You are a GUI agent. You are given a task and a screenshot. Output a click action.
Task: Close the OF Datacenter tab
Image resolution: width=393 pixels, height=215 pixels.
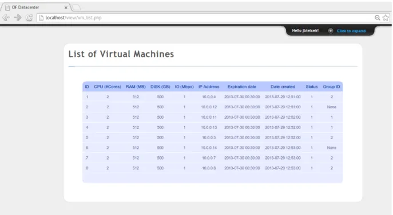[66, 7]
